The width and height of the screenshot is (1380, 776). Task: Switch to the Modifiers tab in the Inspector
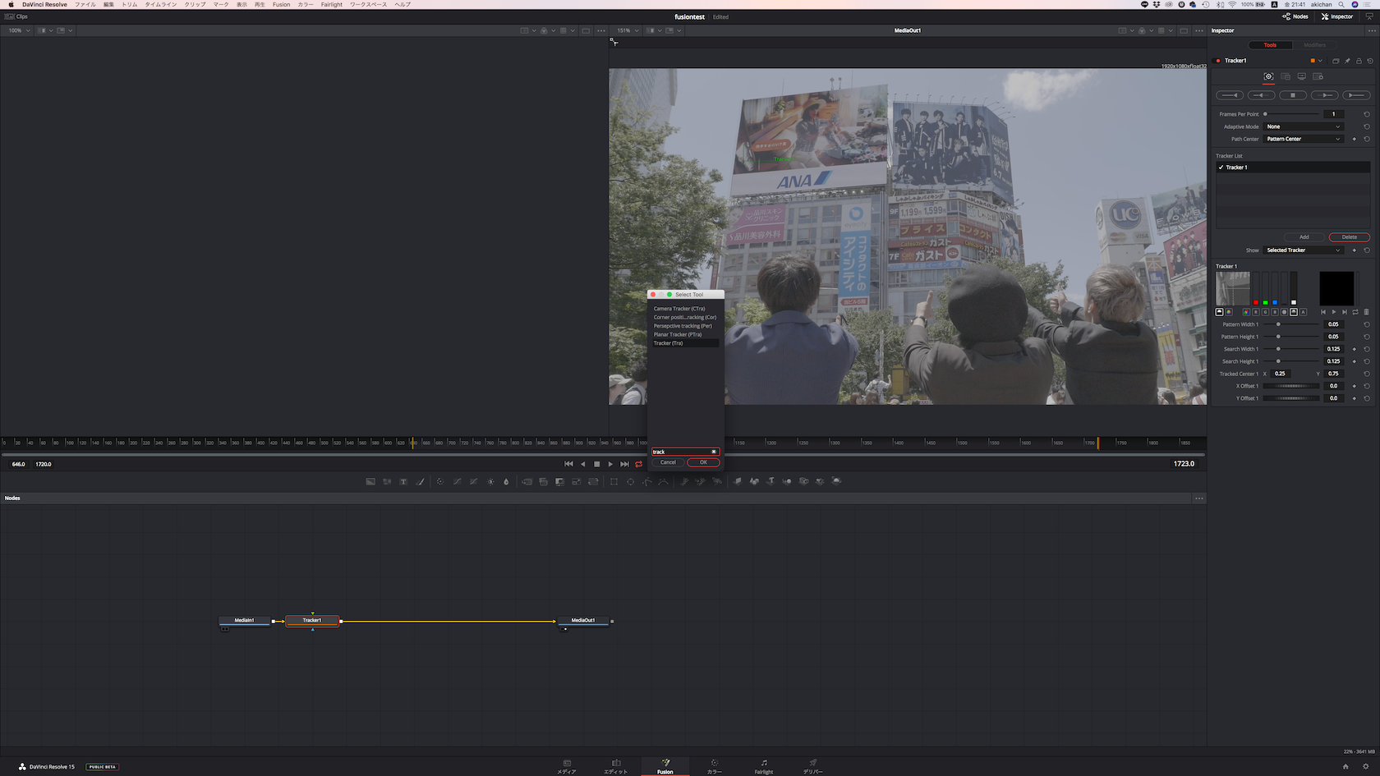(1314, 45)
